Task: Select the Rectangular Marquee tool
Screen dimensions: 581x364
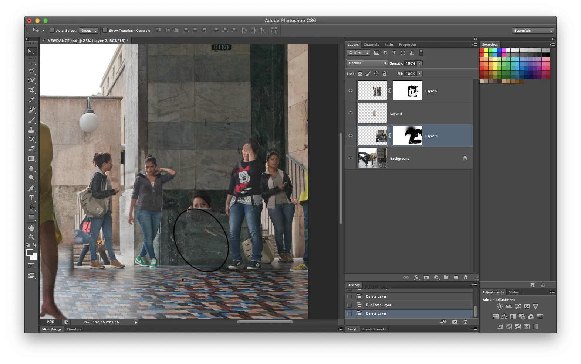Action: coord(31,61)
